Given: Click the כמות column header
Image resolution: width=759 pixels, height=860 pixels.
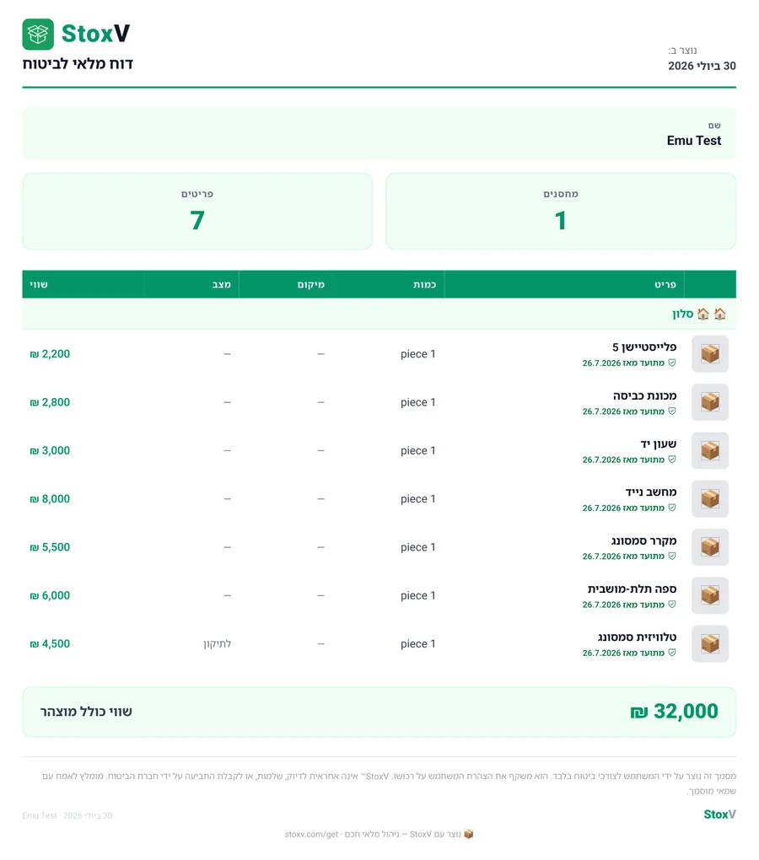Looking at the screenshot, I should click(x=424, y=284).
